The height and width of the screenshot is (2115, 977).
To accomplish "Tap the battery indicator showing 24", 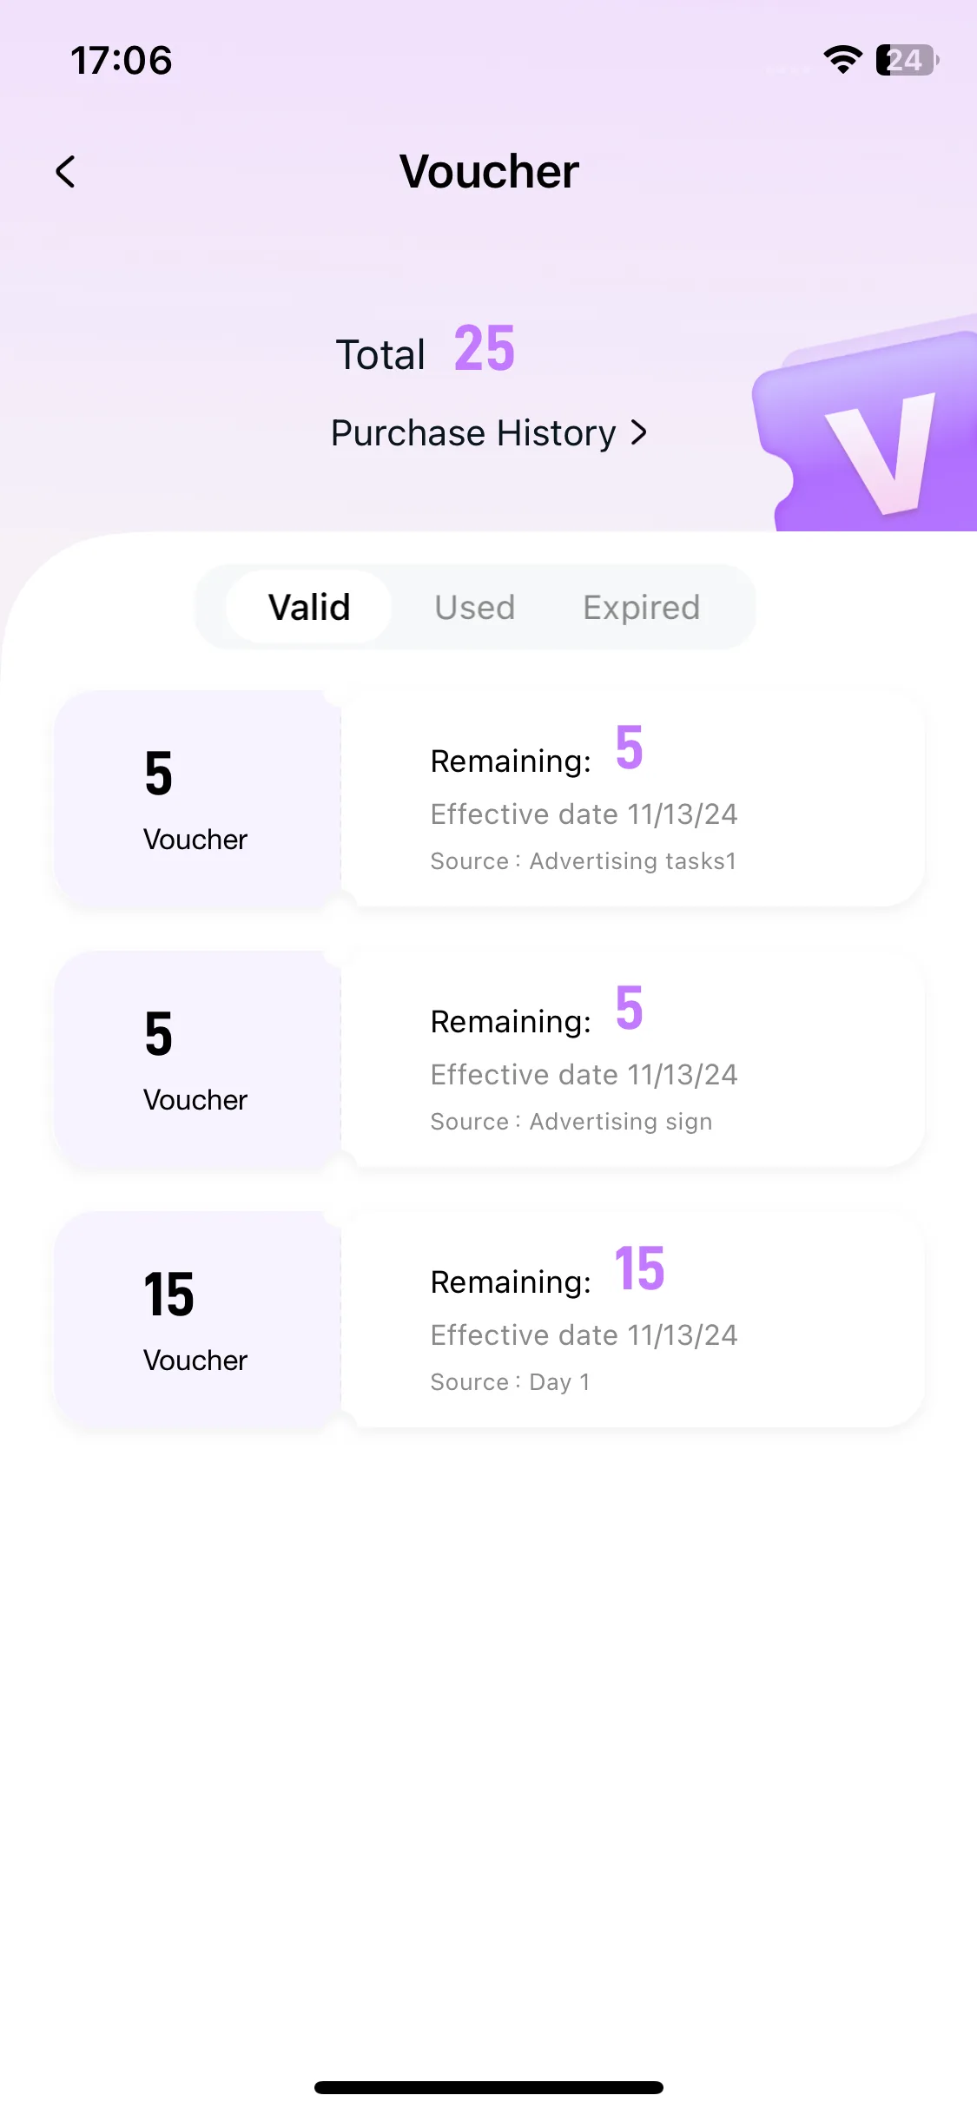I will point(907,60).
